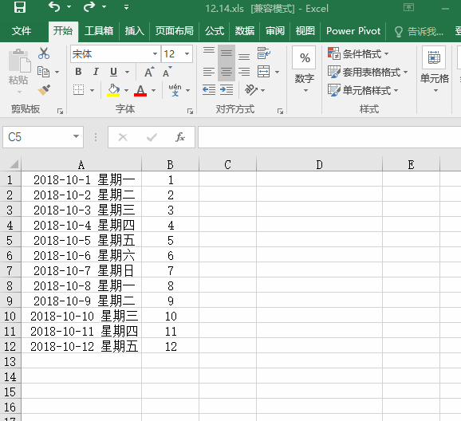Redo the last action
This screenshot has height=421, width=461.
click(x=89, y=6)
